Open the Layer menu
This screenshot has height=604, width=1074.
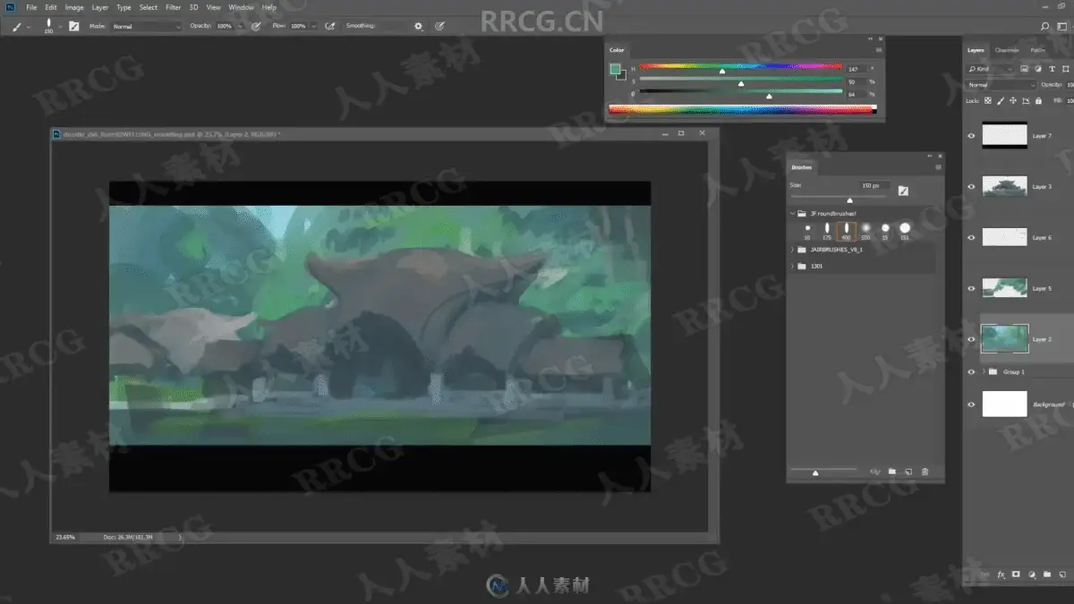100,7
